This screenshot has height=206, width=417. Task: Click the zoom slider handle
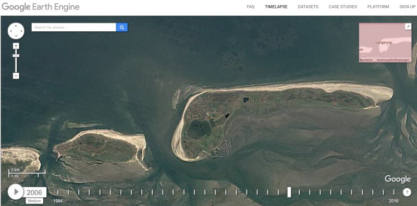tap(16, 56)
